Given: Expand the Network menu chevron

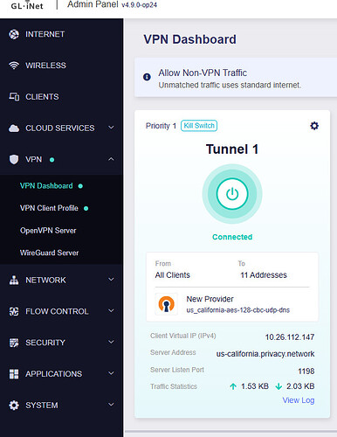Looking at the screenshot, I should pos(111,280).
